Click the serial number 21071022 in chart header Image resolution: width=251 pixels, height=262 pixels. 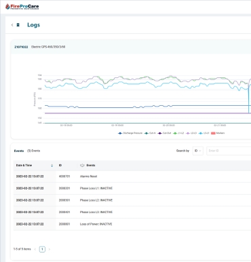click(21, 47)
